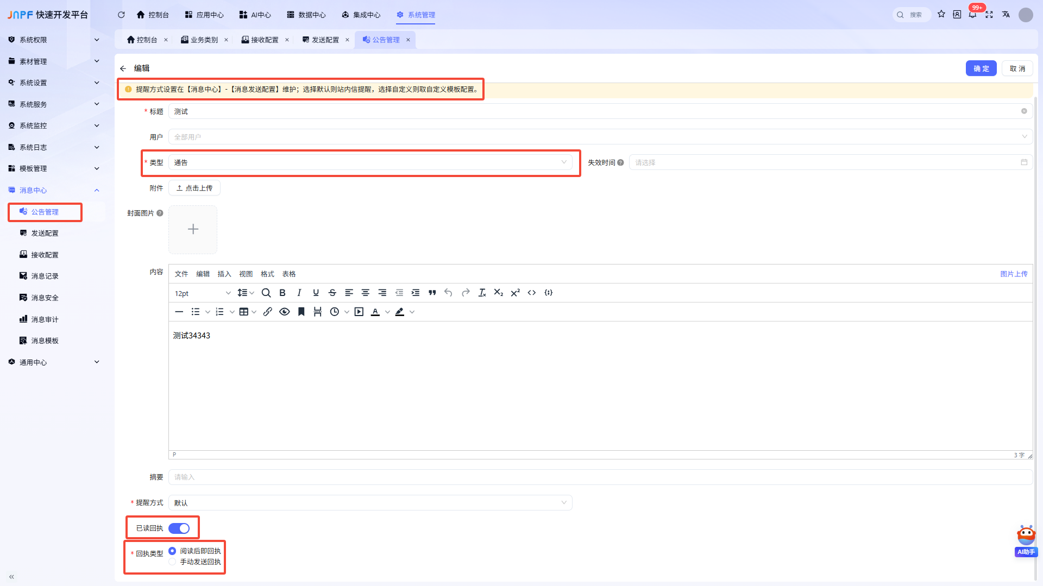Collapse 消息中心 sidebar menu

tap(54, 190)
